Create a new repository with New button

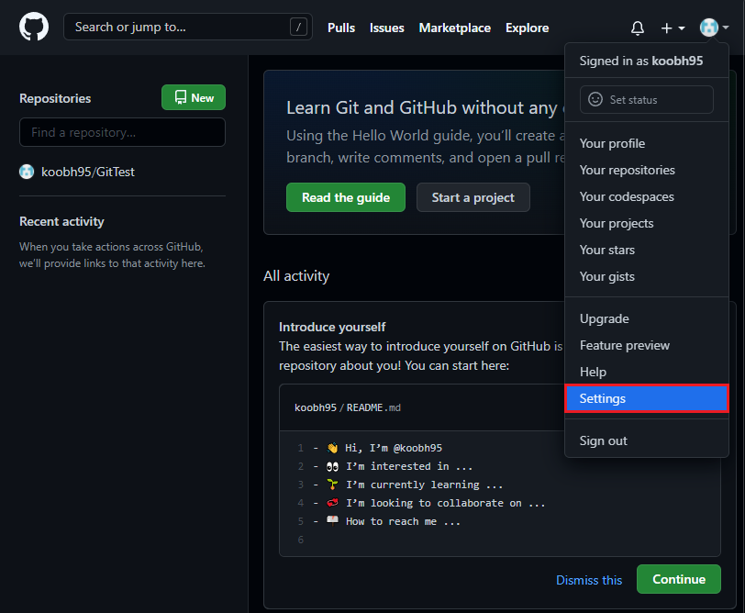pos(194,97)
